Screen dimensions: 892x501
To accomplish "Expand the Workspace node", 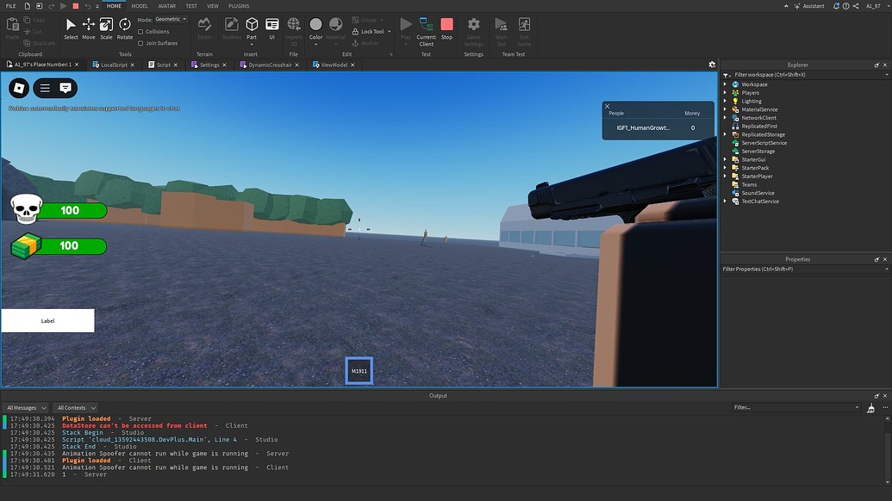I will (x=726, y=84).
